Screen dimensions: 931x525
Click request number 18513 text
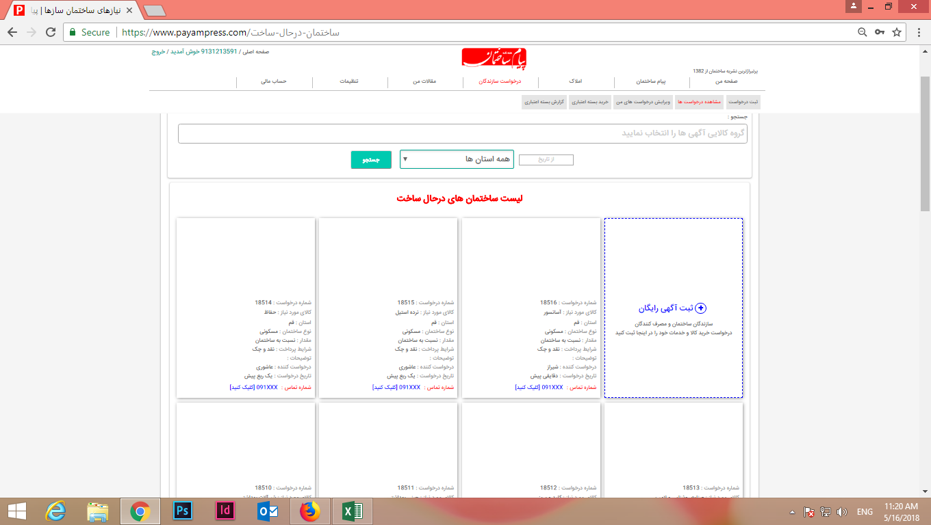click(x=691, y=487)
